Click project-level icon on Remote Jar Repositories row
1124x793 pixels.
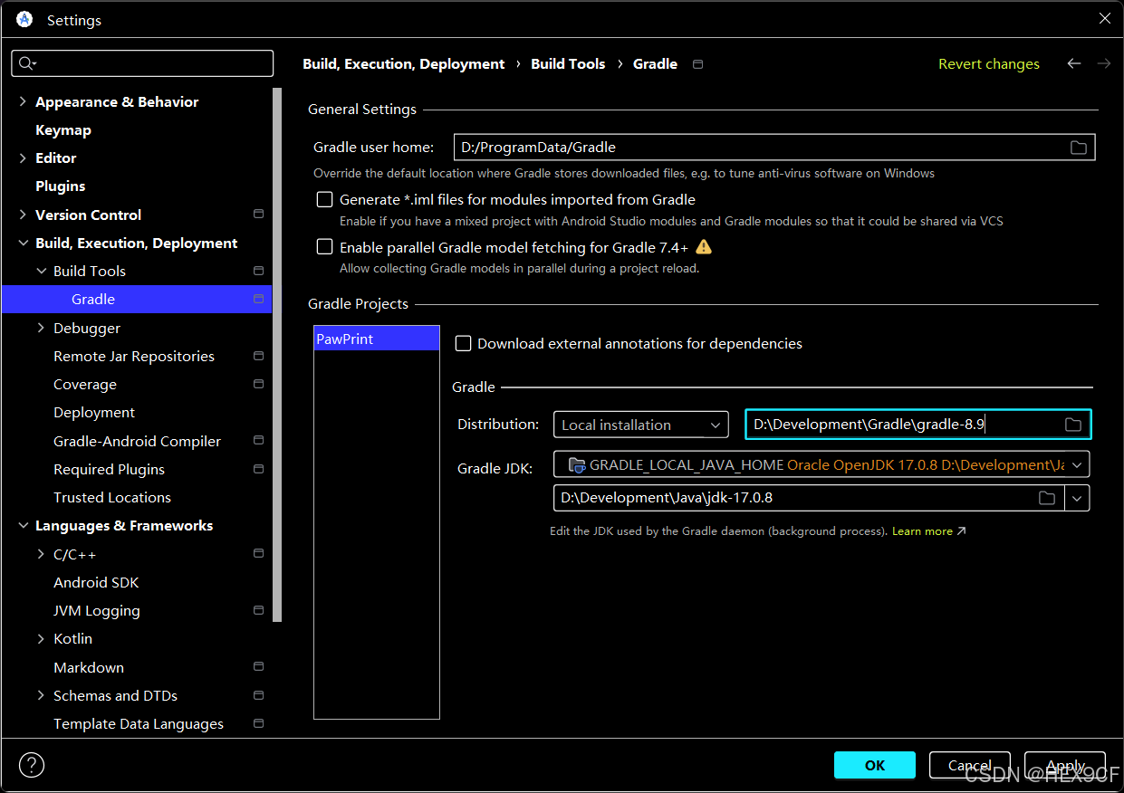coord(258,356)
